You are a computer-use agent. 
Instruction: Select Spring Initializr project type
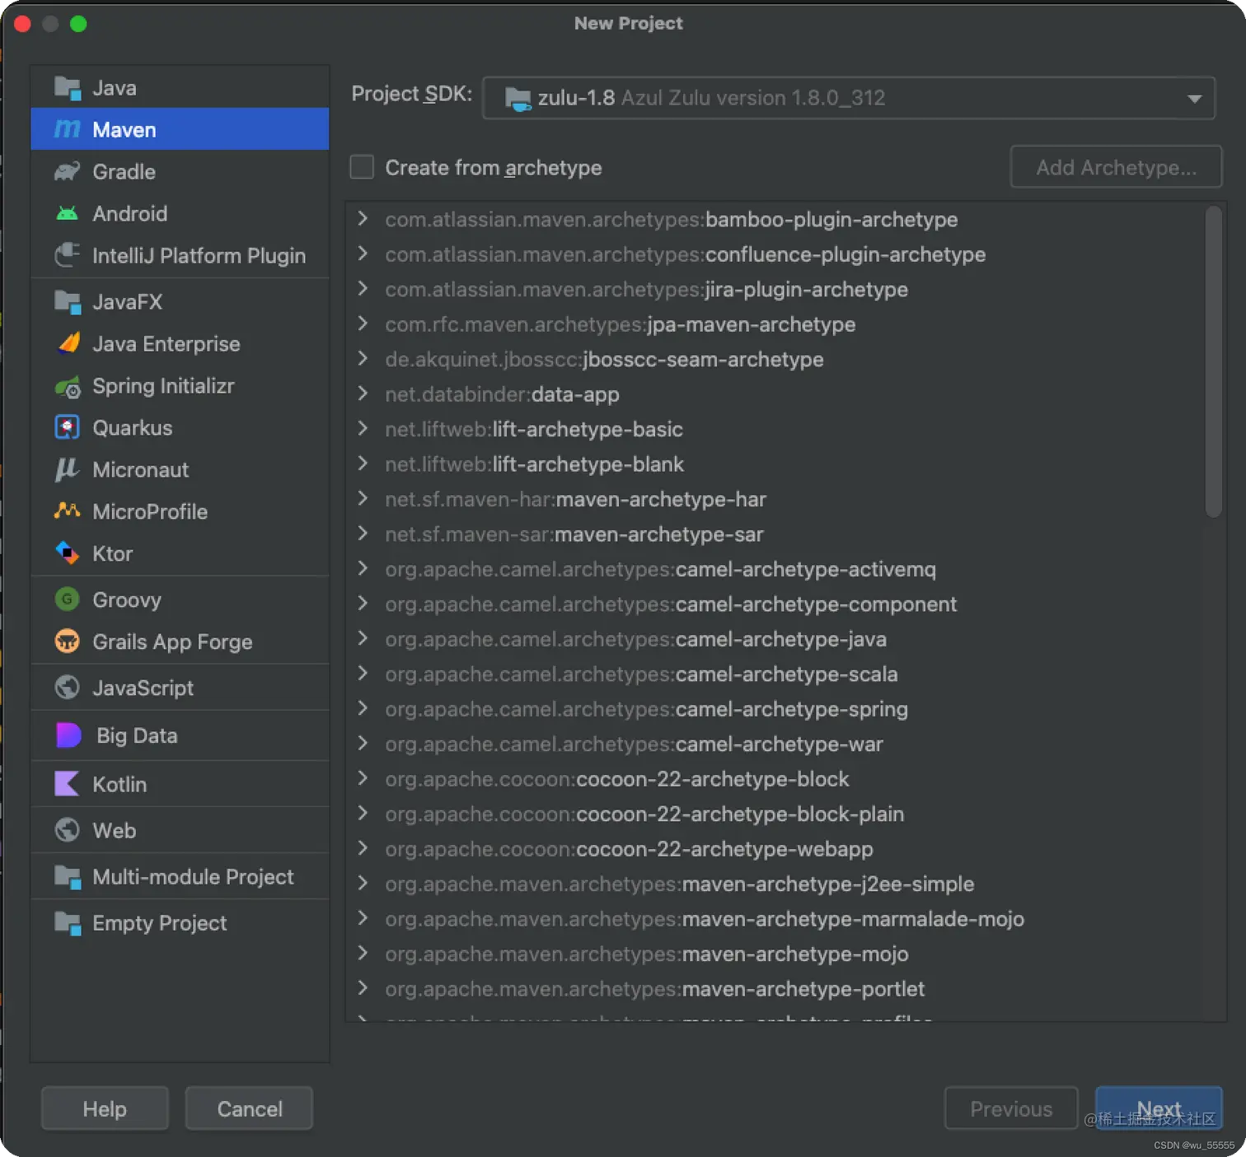pos(180,385)
